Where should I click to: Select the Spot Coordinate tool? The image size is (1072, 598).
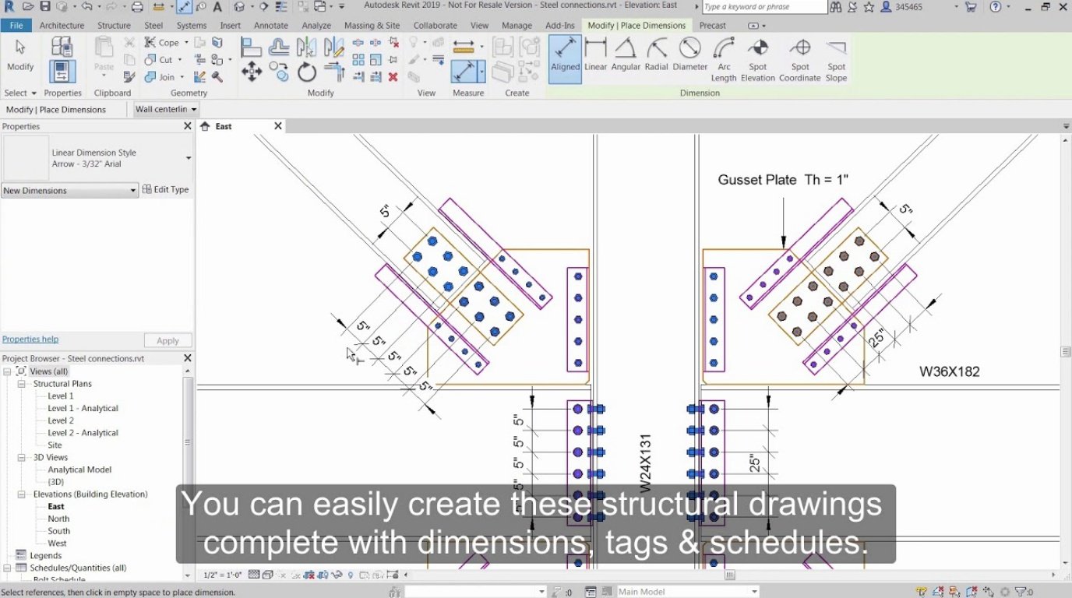(800, 60)
